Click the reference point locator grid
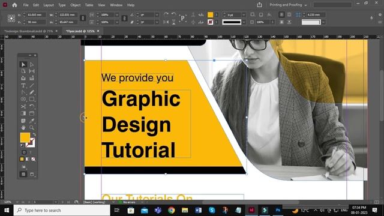The image size is (384, 216). [11, 19]
